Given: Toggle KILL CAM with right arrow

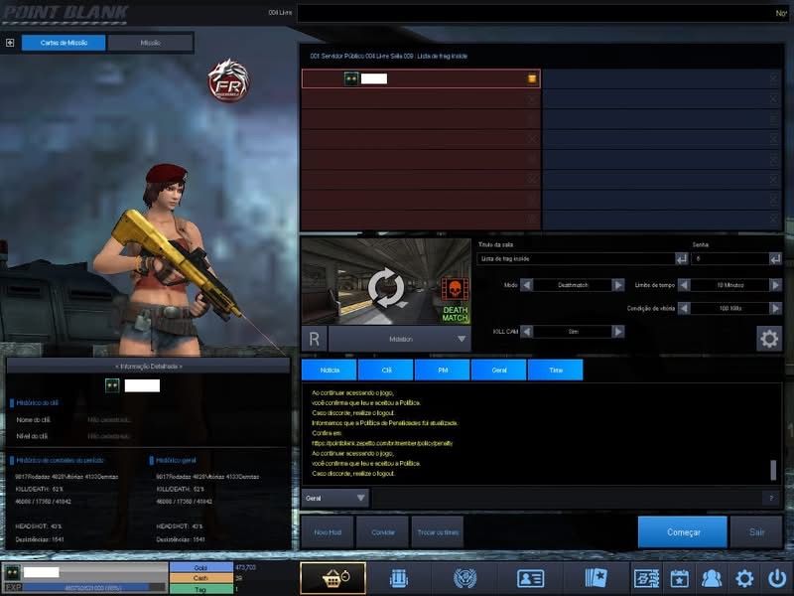Looking at the screenshot, I should [617, 332].
